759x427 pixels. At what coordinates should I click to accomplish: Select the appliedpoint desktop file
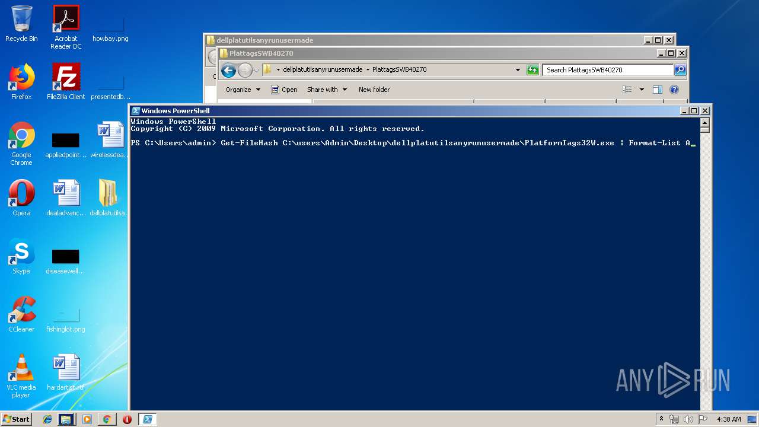(66, 145)
